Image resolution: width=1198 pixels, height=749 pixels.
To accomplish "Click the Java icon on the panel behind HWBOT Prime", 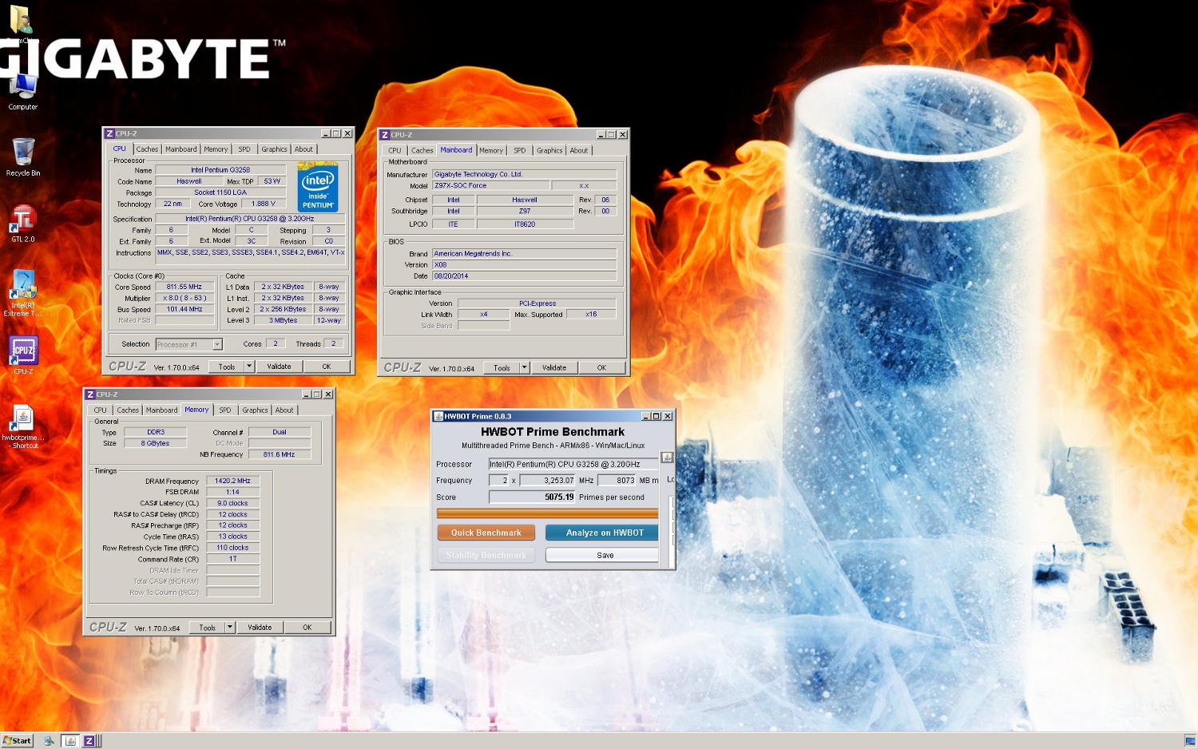I will (668, 458).
